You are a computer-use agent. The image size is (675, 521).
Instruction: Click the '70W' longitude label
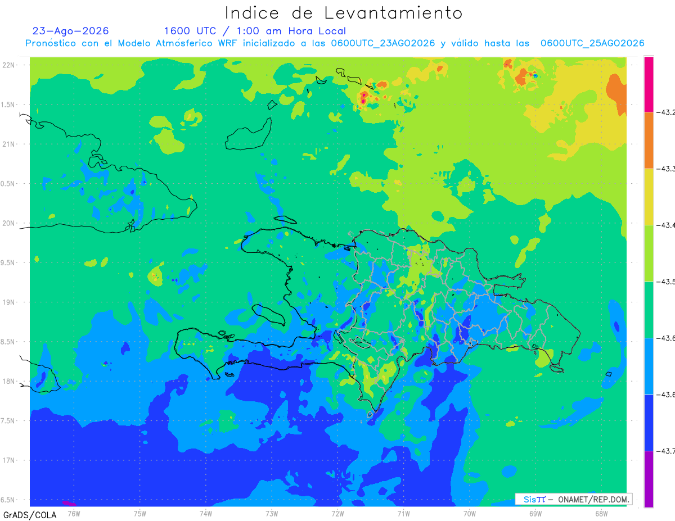pyautogui.click(x=469, y=513)
